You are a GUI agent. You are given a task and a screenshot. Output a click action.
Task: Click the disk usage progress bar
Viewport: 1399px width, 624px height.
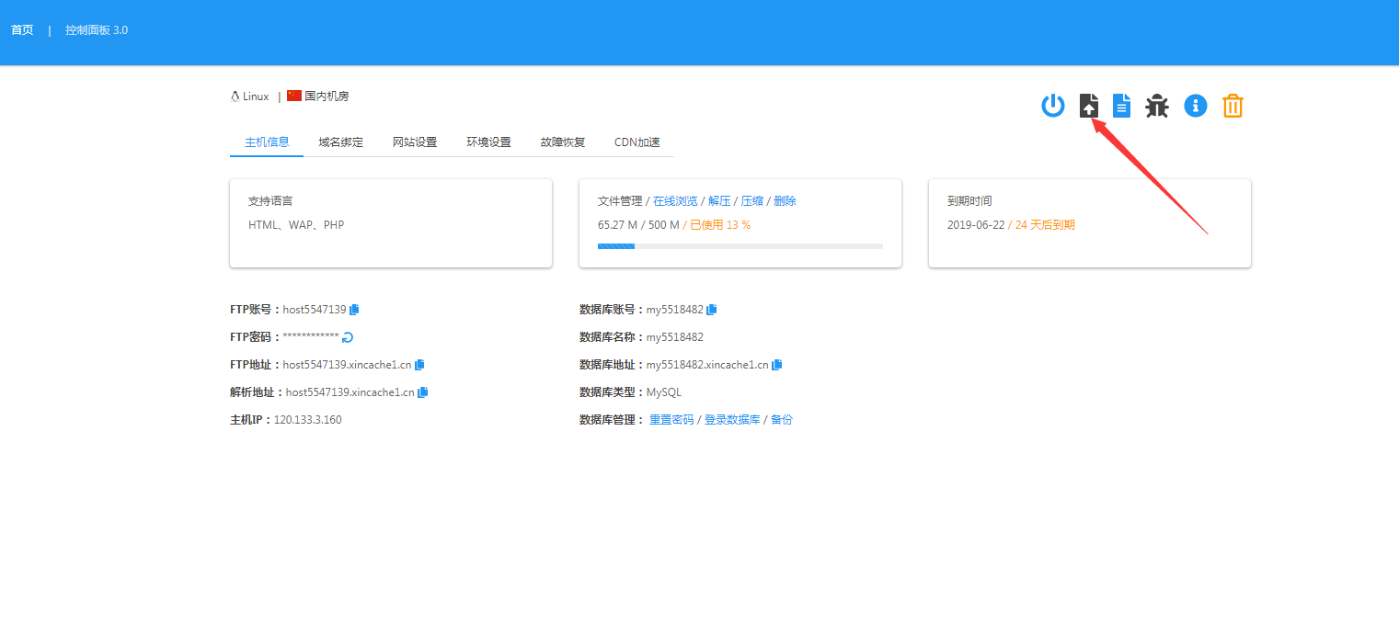tap(740, 246)
